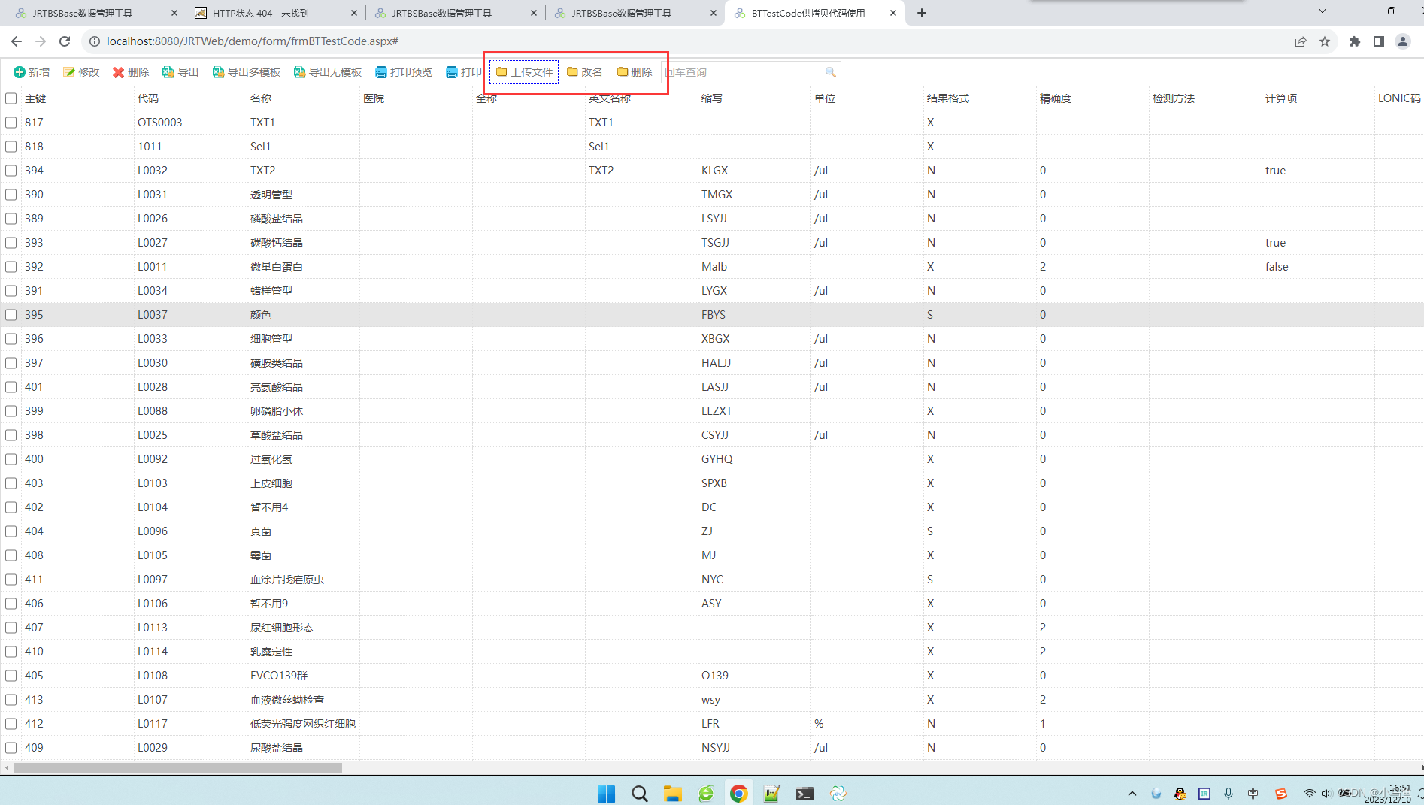
Task: Click the 新增 add button
Action: point(32,72)
